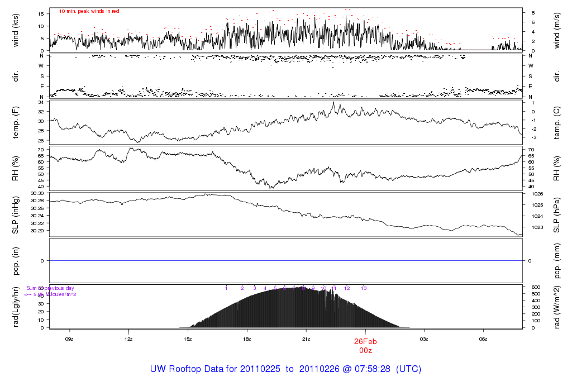Click the 09z time axis tick label
The image size is (572, 391).
coord(69,338)
